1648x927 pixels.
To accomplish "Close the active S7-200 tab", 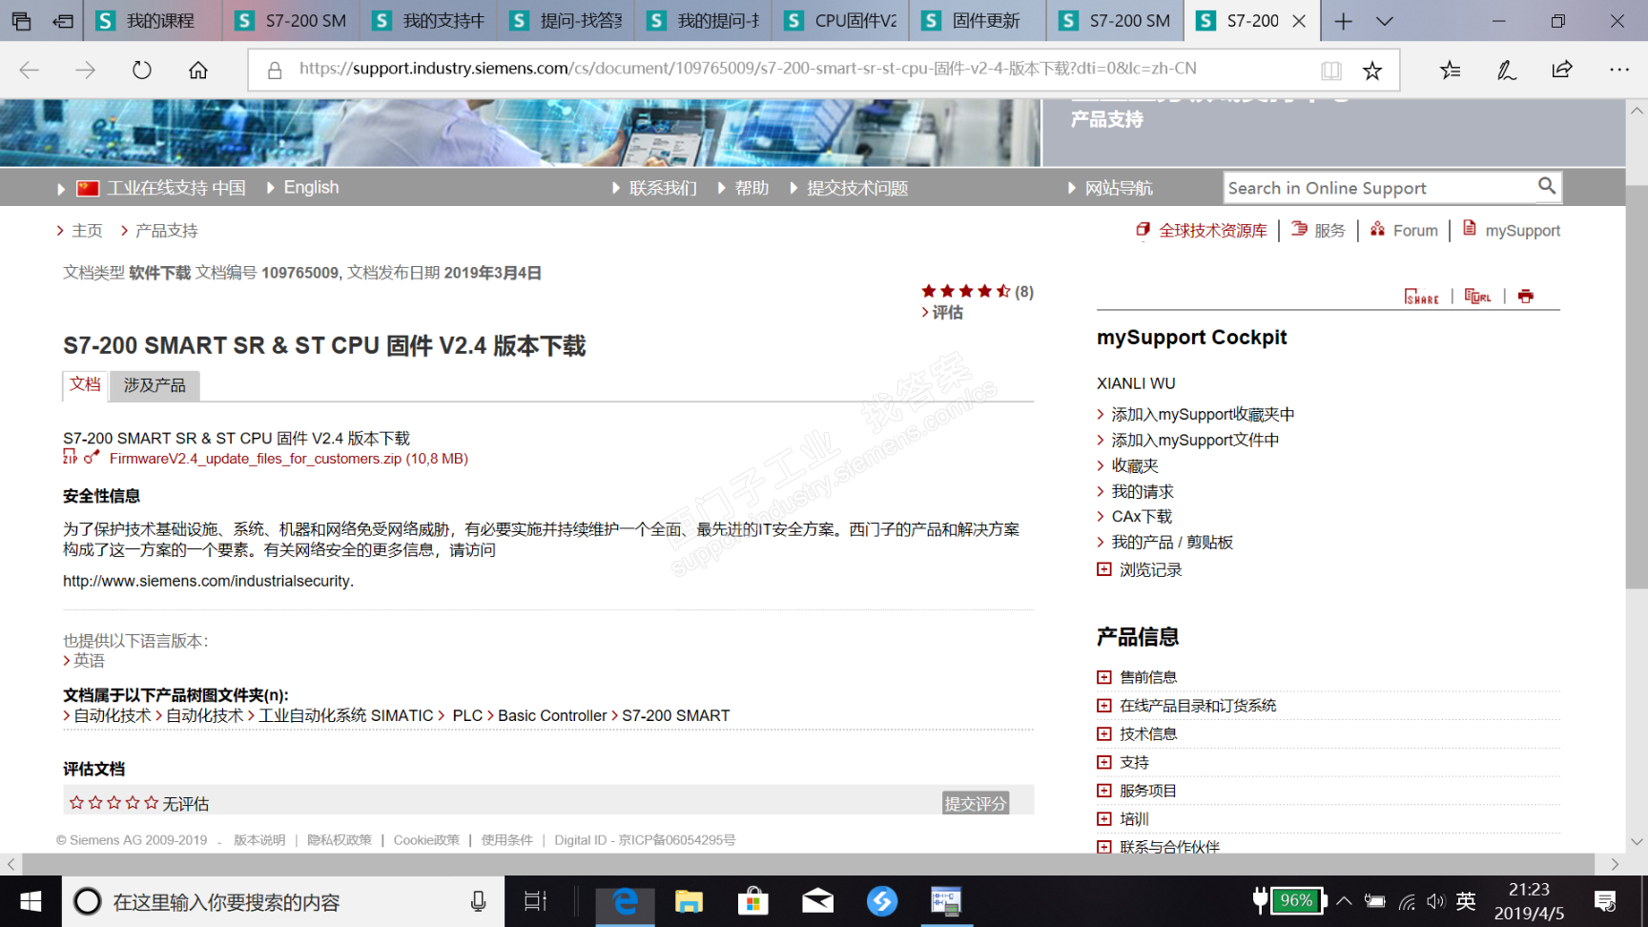I will pyautogui.click(x=1299, y=21).
